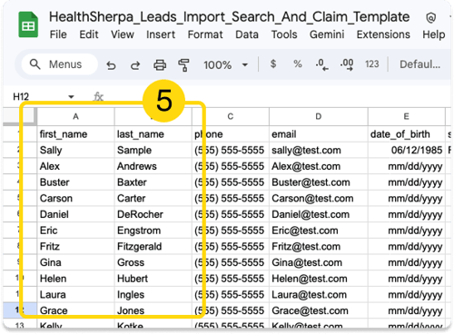454x334 pixels.
Task: Select column A header
Action: click(75, 116)
